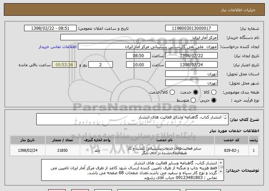This screenshot has width=269, height=191.
Task: Open the اطلاعات تماس خریدار link
Action: (58, 47)
